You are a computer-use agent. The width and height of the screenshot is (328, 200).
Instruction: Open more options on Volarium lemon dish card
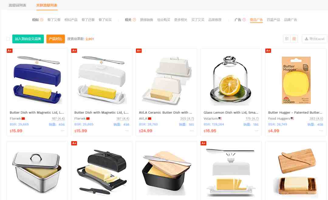click(256, 131)
